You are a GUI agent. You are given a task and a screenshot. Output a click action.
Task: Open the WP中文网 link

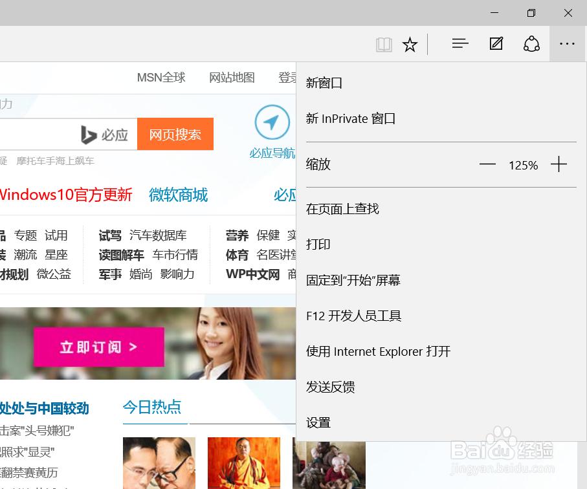252,274
